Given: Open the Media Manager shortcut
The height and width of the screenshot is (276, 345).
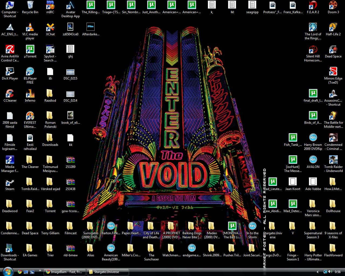Looking at the screenshot, I should 10,164.
